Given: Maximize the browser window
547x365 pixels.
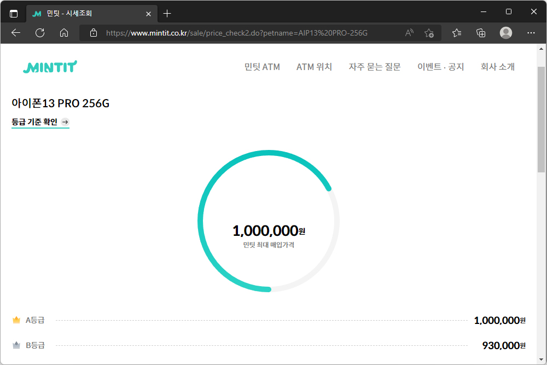Looking at the screenshot, I should tap(509, 11).
